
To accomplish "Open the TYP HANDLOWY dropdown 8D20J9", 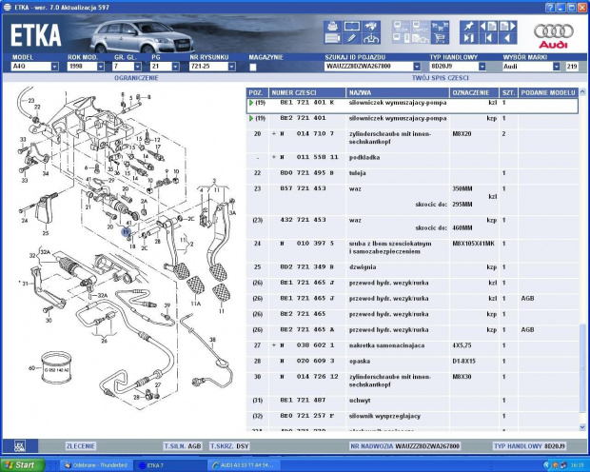I will (x=482, y=67).
